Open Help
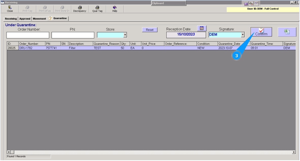 (115, 9)
